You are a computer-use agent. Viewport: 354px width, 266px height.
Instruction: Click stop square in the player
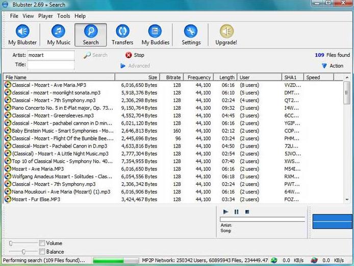click(x=247, y=212)
